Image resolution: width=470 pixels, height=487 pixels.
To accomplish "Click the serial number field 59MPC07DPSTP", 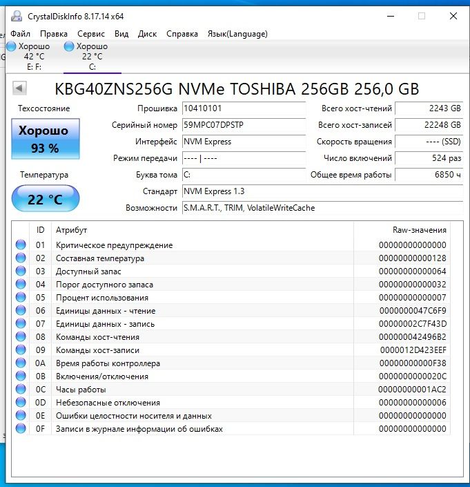I will (x=244, y=125).
